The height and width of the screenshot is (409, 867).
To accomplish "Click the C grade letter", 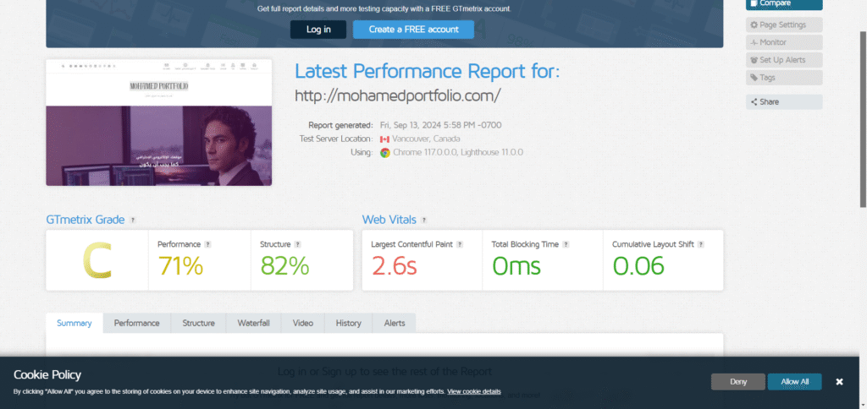I will click(97, 261).
